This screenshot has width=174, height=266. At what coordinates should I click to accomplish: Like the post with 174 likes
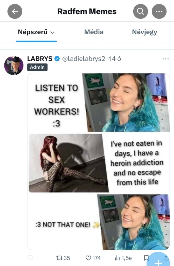point(93,258)
